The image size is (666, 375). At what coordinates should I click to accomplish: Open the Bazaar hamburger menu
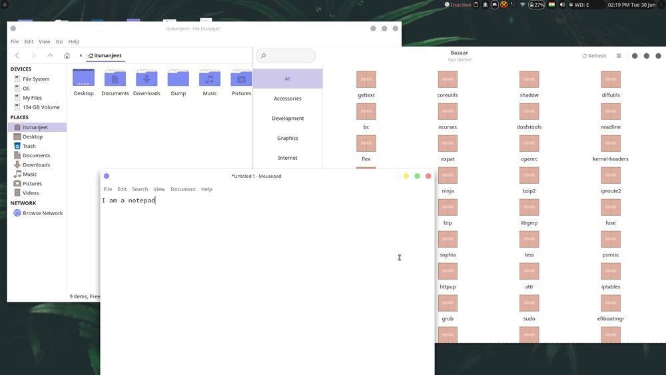619,56
